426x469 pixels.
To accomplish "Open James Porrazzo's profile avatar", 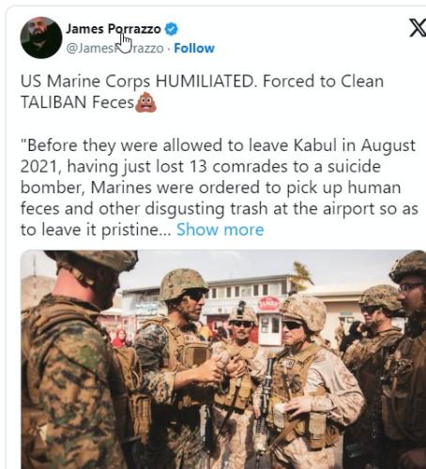I will (x=41, y=38).
